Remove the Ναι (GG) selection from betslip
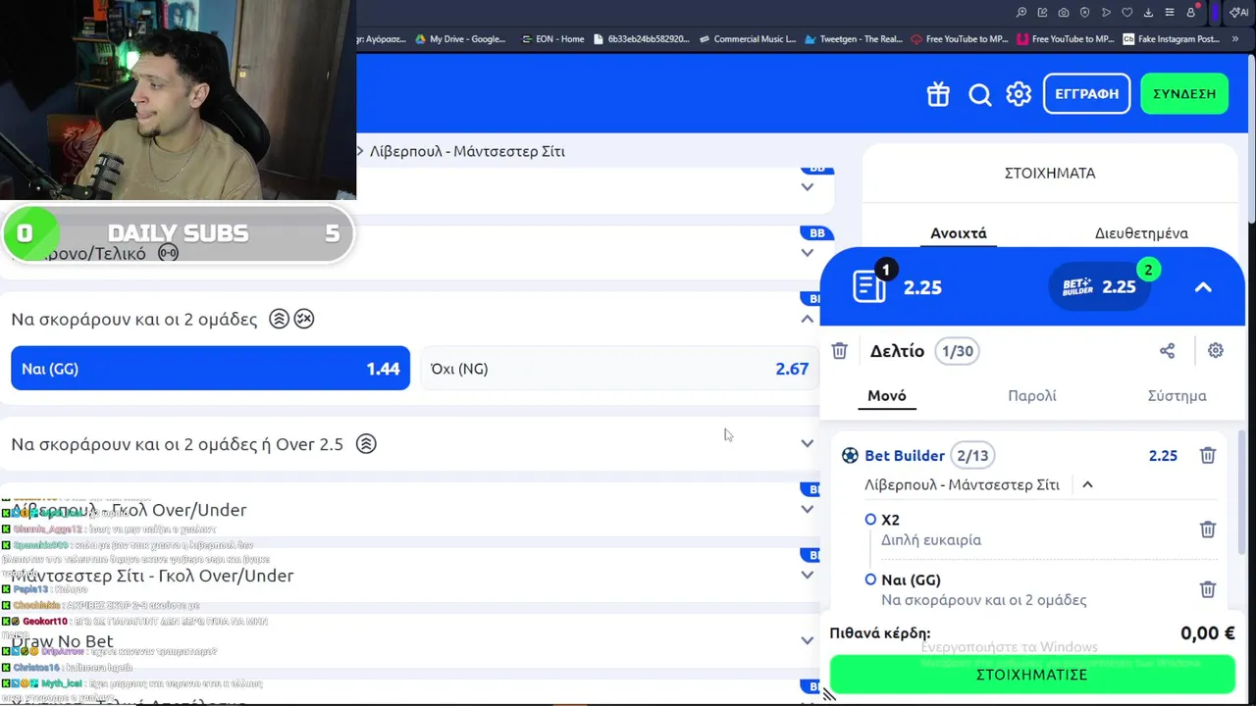The height and width of the screenshot is (706, 1256). tap(1208, 589)
